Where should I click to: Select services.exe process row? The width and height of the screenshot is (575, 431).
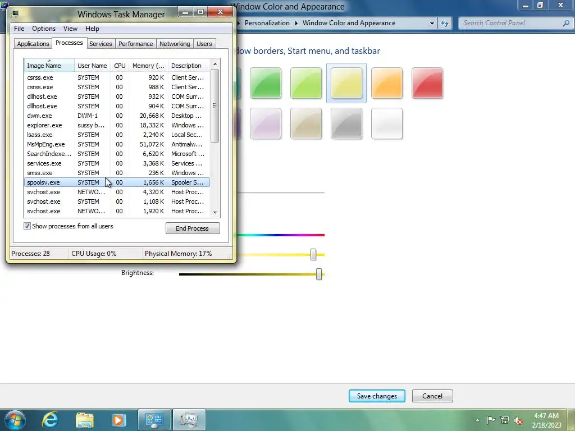click(x=117, y=163)
